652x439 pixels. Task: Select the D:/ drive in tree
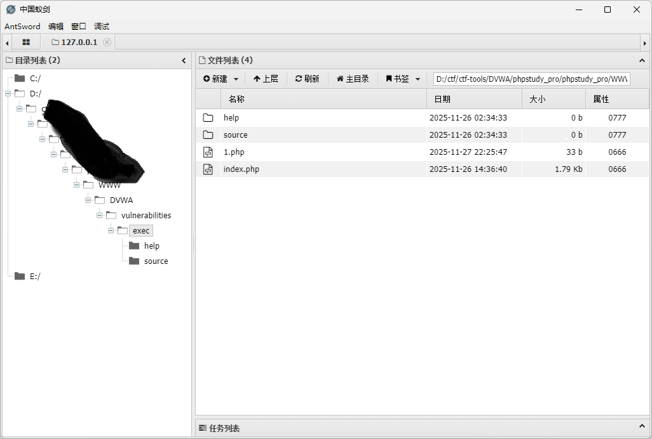click(x=36, y=94)
